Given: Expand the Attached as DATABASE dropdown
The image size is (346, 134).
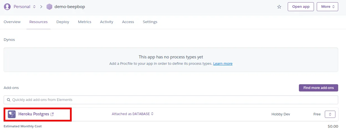Looking at the screenshot, I should pyautogui.click(x=132, y=114).
